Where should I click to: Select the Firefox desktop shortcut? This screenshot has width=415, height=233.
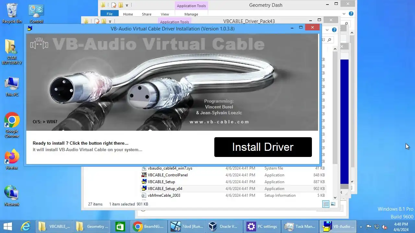12,160
